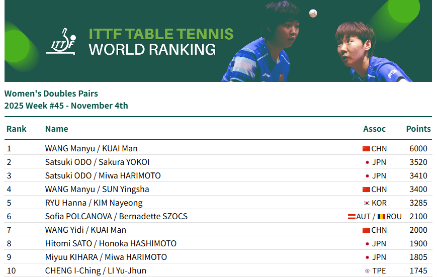The width and height of the screenshot is (437, 277).
Task: Click the Chinese Taipei flag icon
Action: pyautogui.click(x=367, y=271)
